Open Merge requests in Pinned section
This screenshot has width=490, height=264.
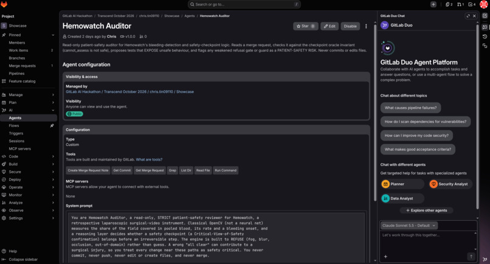click(29, 66)
